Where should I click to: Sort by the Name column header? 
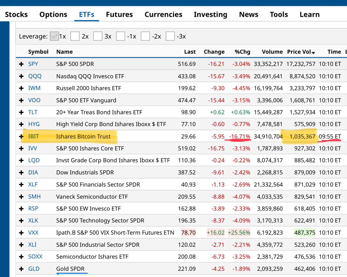pos(64,52)
